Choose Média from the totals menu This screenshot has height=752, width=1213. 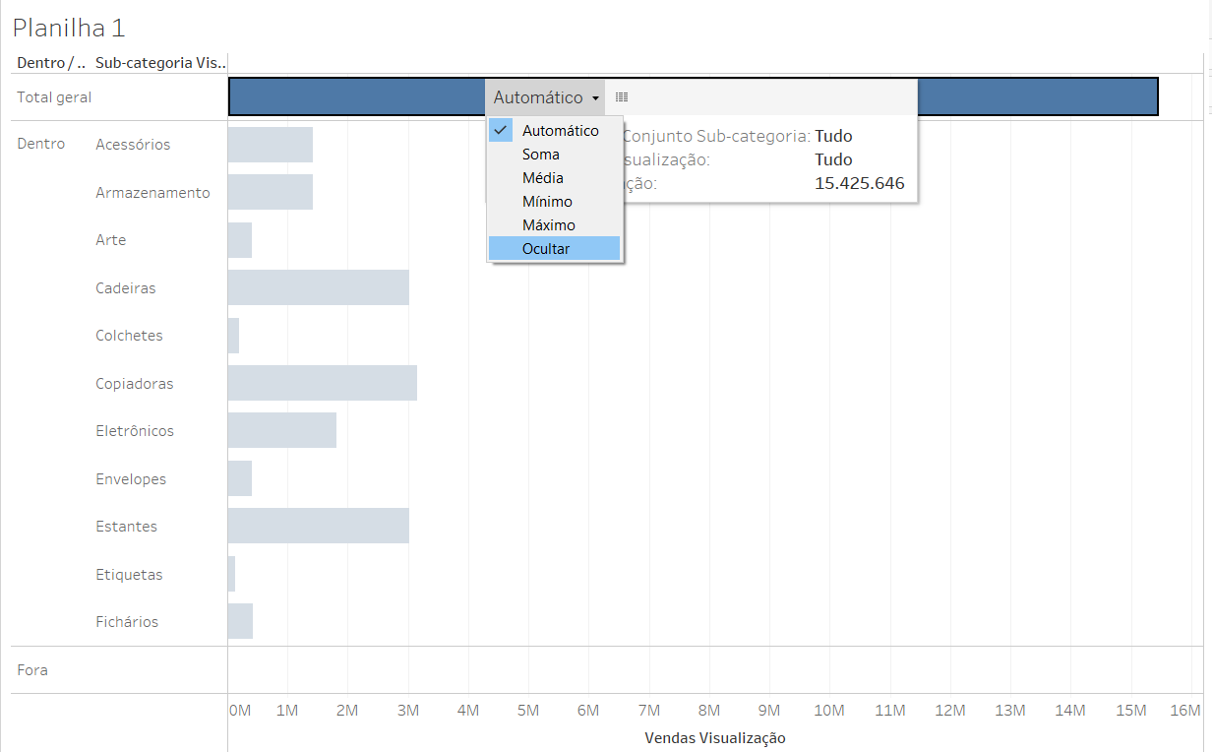[555, 178]
